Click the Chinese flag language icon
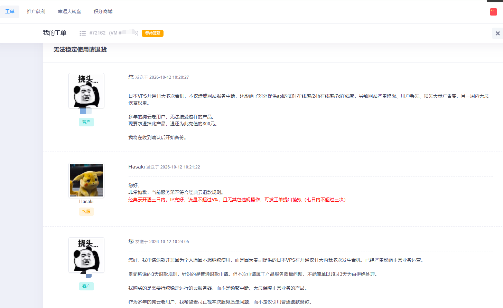Viewport: 503px width, 308px height. pos(493,12)
